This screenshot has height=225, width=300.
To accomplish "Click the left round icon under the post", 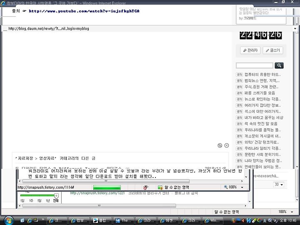I will (x=220, y=145).
